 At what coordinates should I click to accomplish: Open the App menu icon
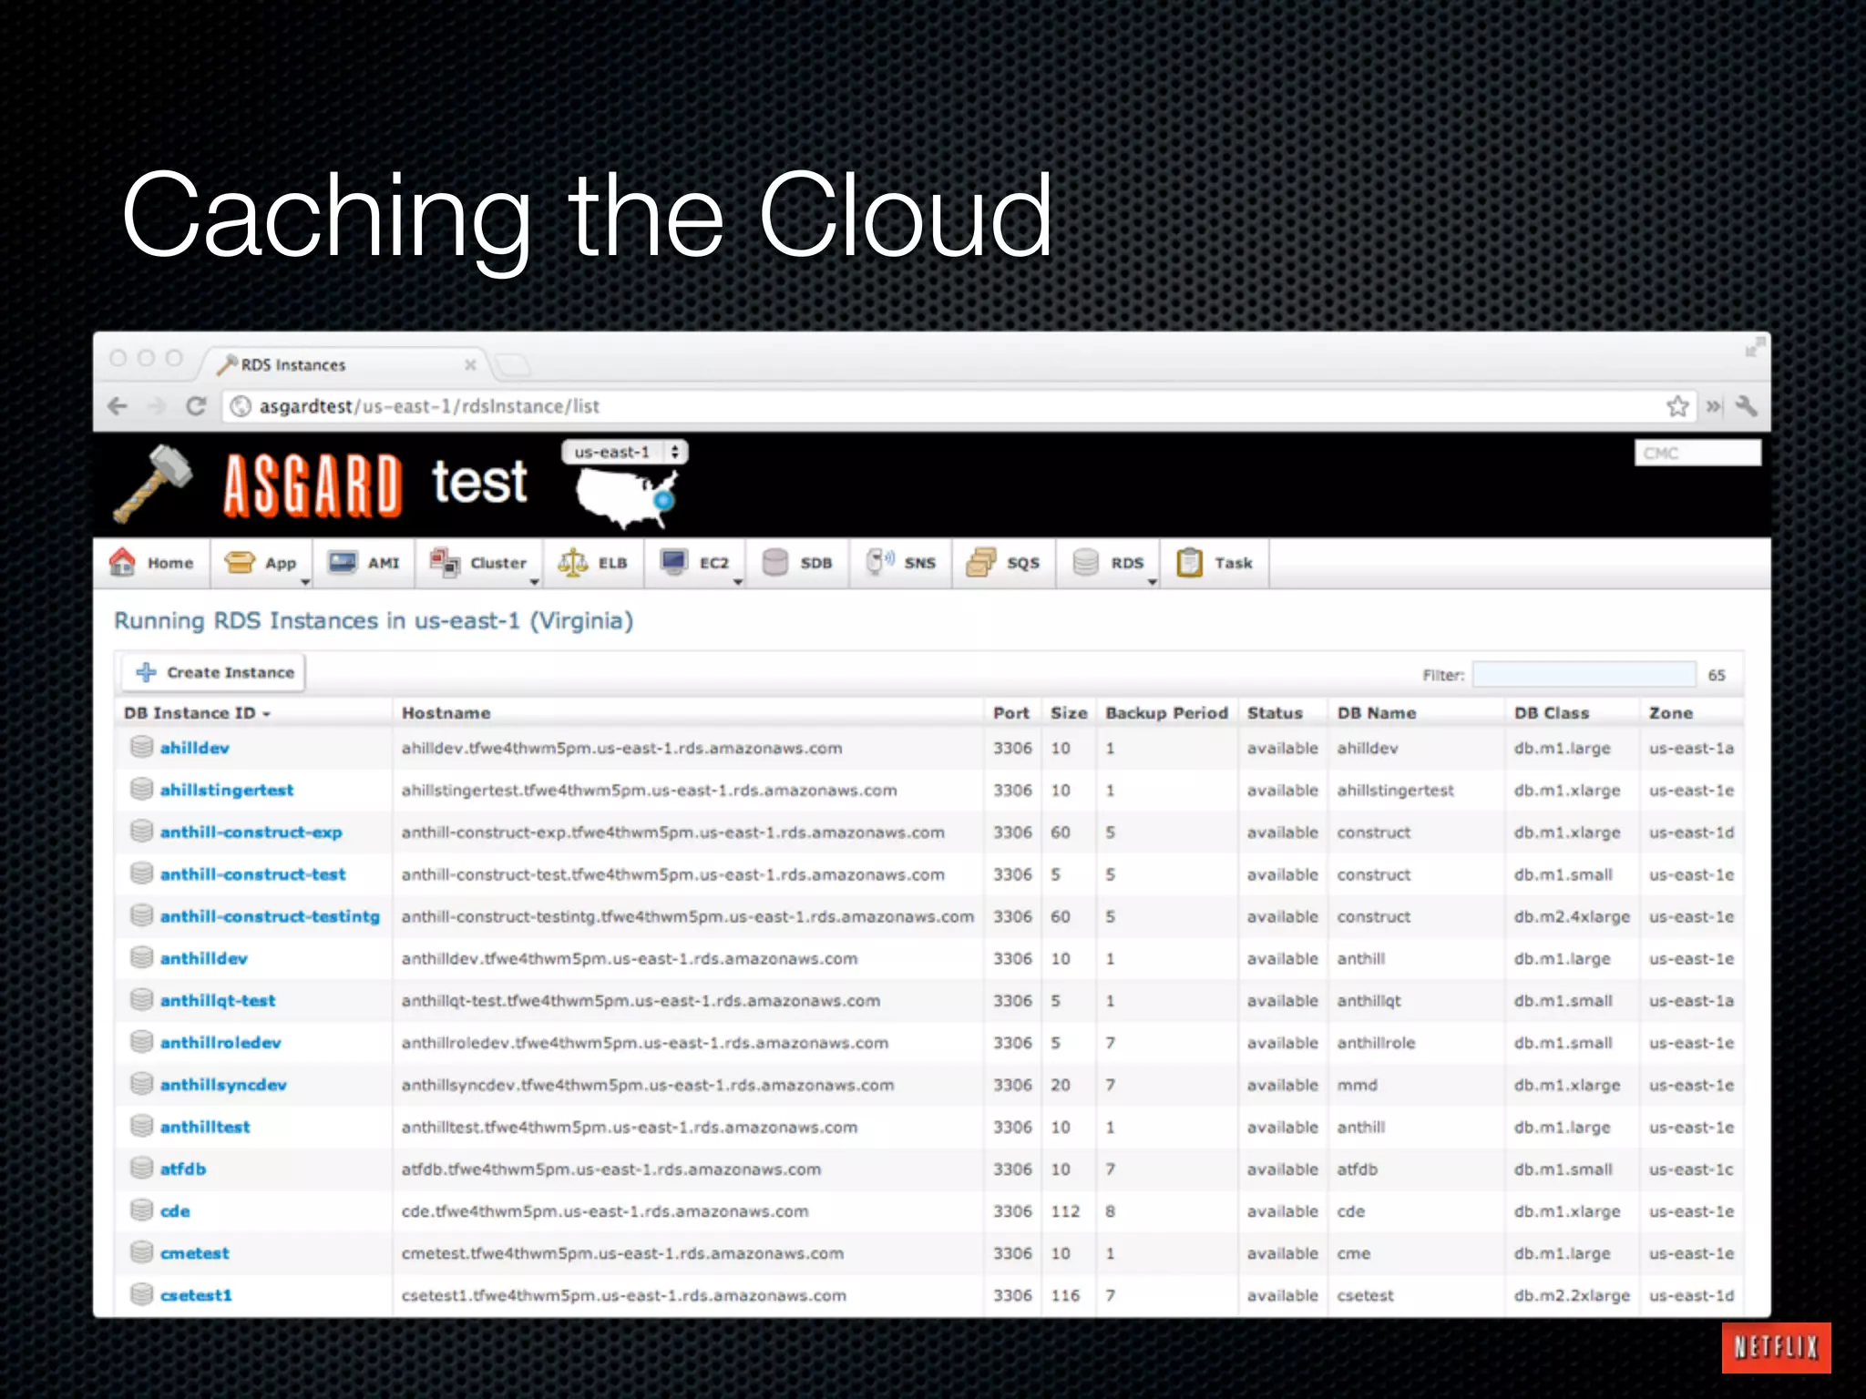click(x=240, y=562)
